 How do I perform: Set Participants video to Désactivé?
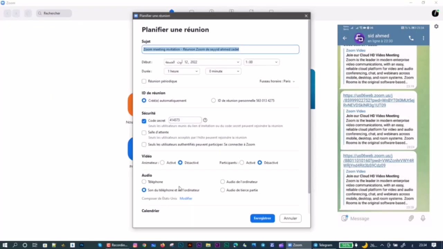260,163
